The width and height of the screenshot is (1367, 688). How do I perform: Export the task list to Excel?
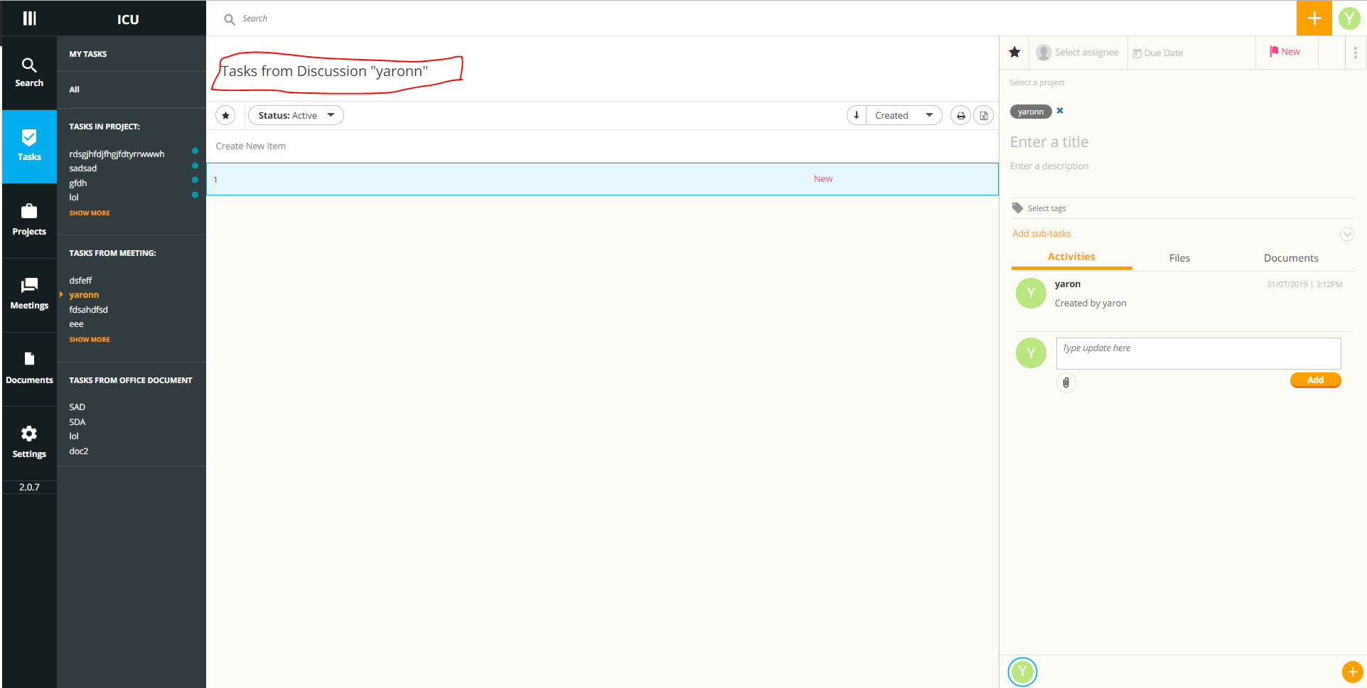coord(984,115)
